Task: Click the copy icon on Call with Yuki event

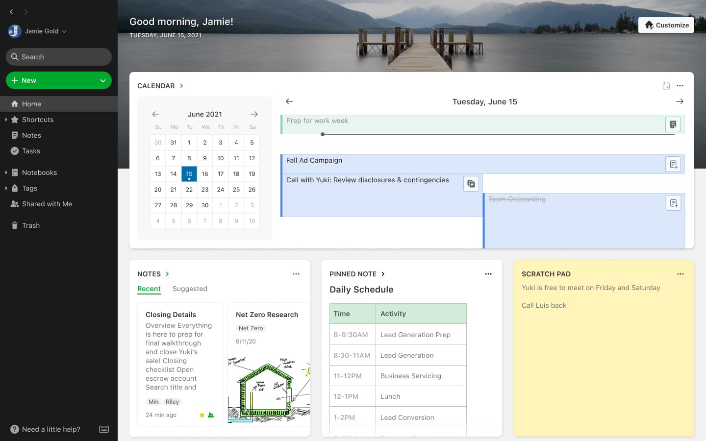Action: click(471, 183)
